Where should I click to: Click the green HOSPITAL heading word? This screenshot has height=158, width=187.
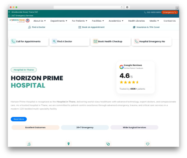pos(28,86)
